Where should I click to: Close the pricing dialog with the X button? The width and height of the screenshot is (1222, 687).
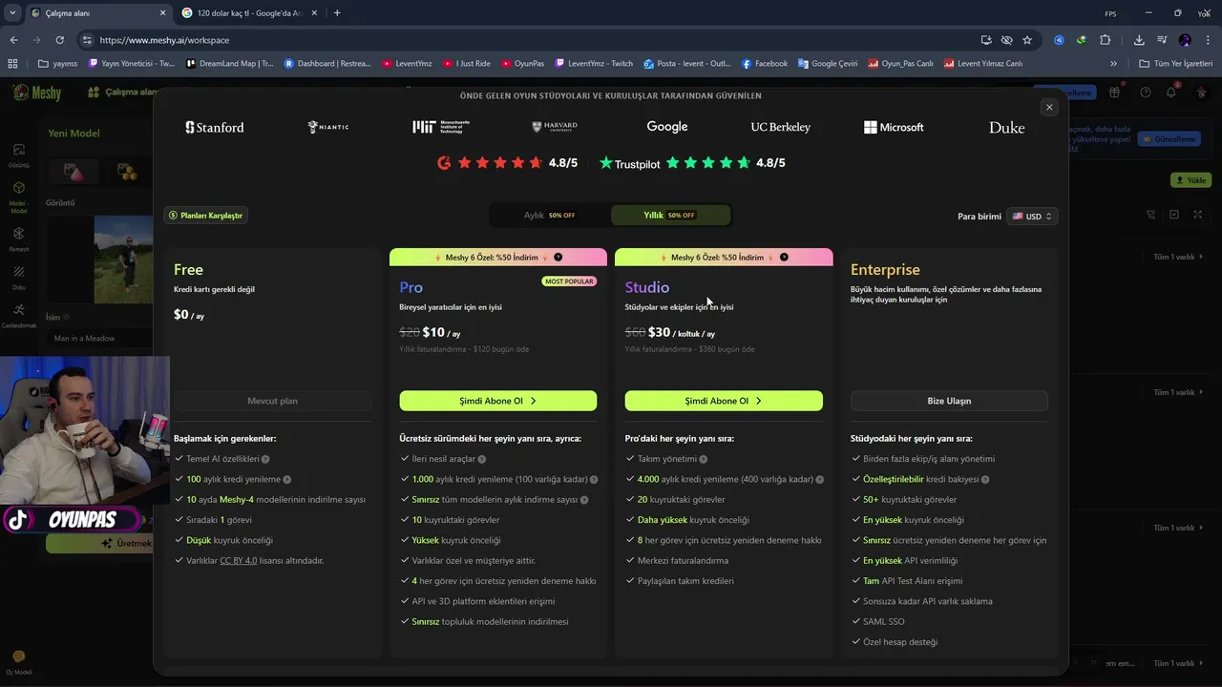point(1049,107)
